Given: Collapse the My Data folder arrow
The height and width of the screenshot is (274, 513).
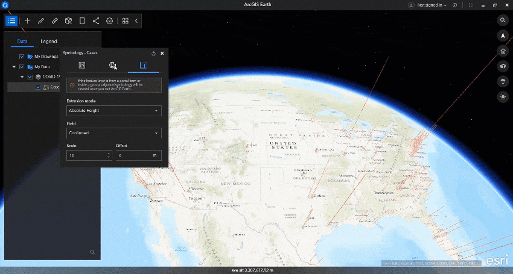Looking at the screenshot, I should pos(14,67).
